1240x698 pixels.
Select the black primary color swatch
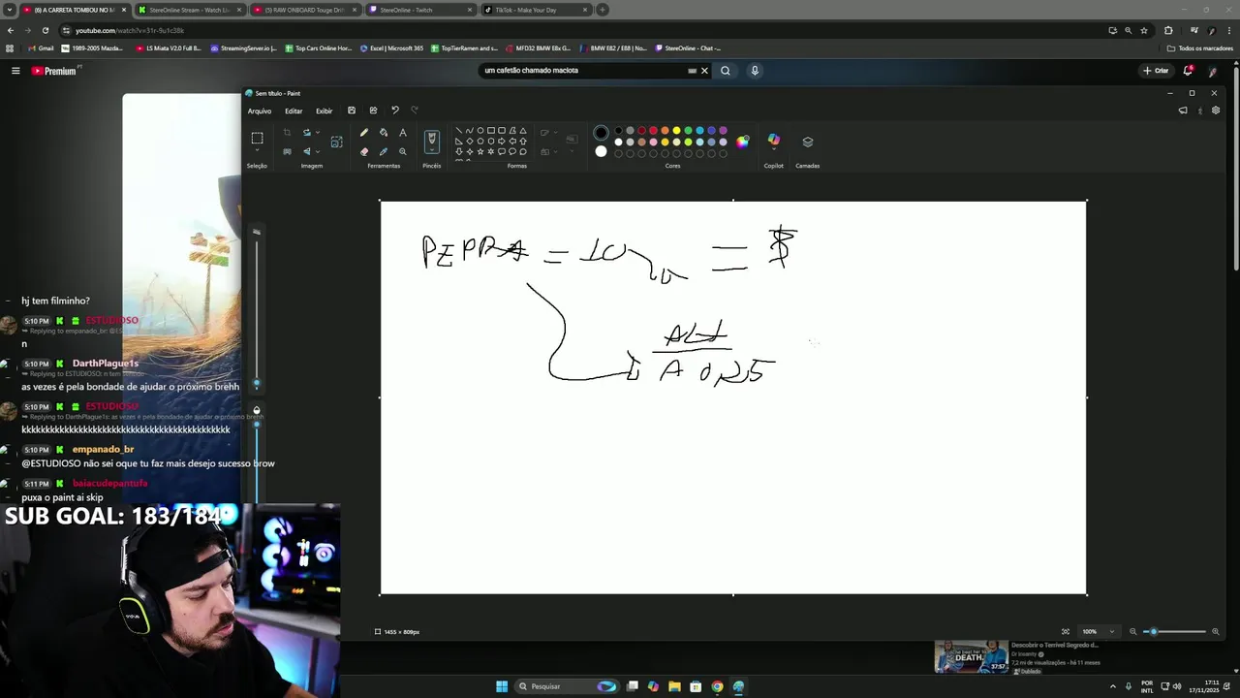602,133
